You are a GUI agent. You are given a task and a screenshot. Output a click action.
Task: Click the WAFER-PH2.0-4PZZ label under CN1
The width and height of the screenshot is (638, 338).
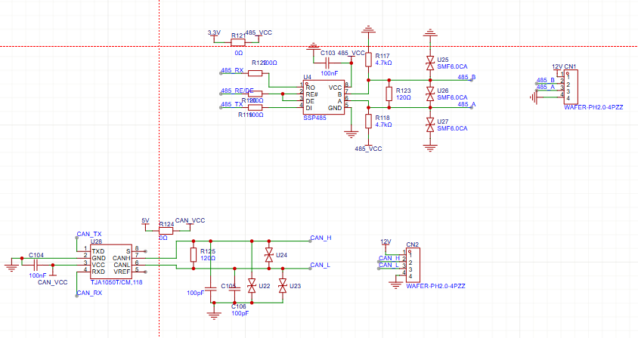point(593,107)
